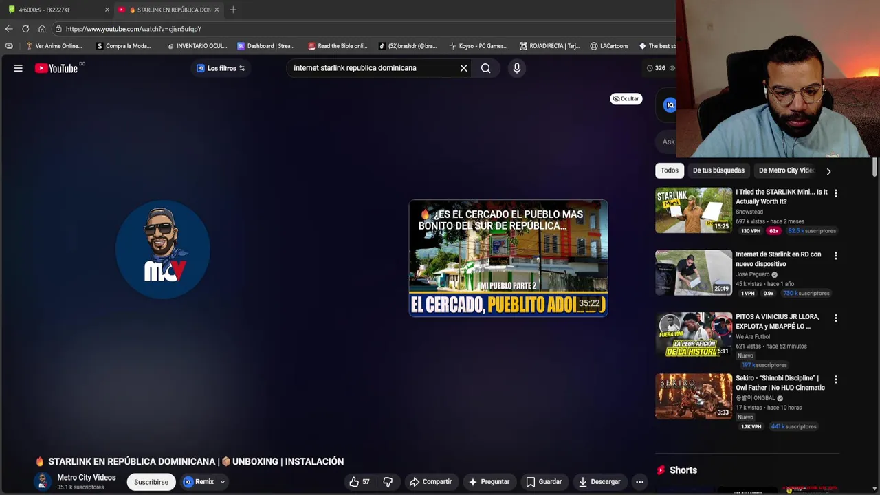Screen dimensions: 880x495
Task: Open the We Are Futbol channel link
Action: (x=753, y=336)
